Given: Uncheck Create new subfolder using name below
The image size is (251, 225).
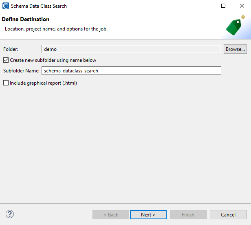Looking at the screenshot, I should point(6,60).
